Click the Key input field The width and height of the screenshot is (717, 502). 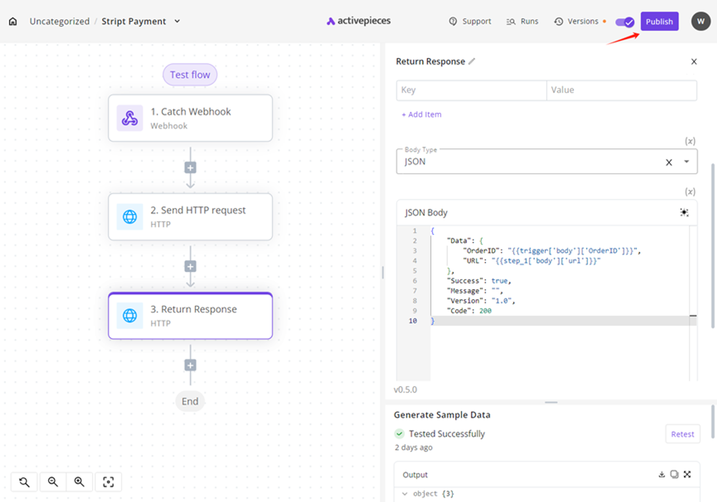click(x=471, y=90)
